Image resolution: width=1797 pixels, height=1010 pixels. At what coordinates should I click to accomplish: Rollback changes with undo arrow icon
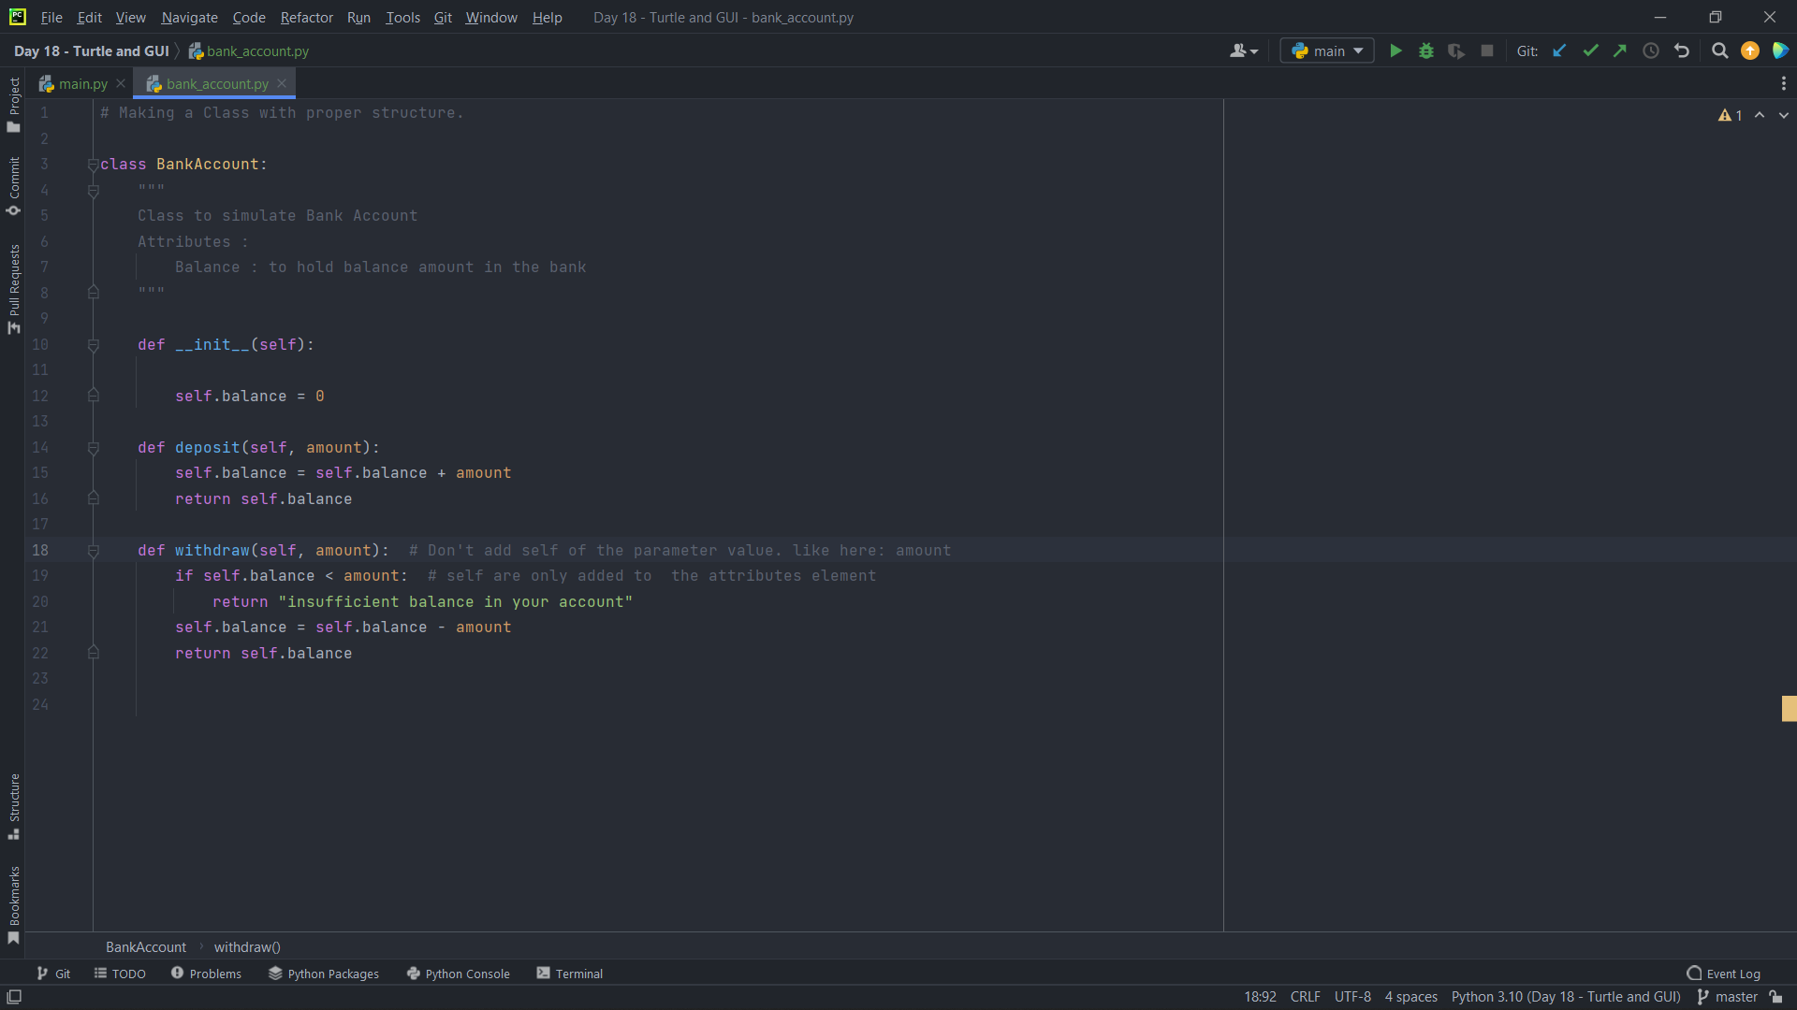(1682, 50)
